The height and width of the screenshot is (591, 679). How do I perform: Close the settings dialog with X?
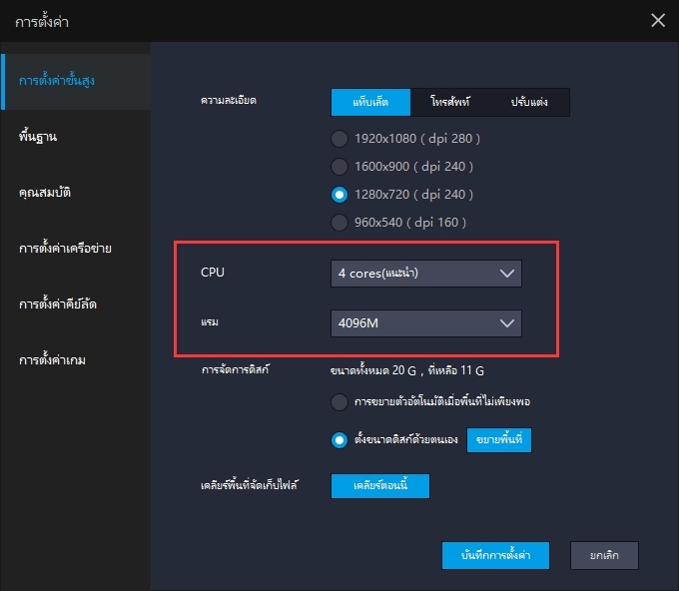pyautogui.click(x=657, y=20)
